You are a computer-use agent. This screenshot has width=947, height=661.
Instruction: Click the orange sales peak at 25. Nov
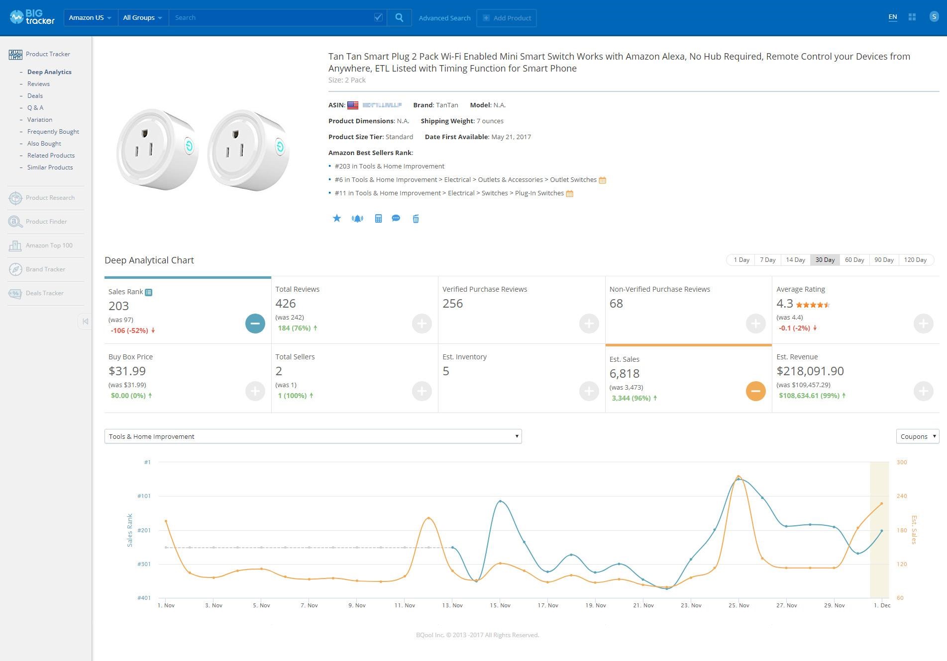click(x=738, y=476)
